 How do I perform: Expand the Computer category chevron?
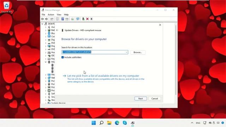click(x=46, y=37)
